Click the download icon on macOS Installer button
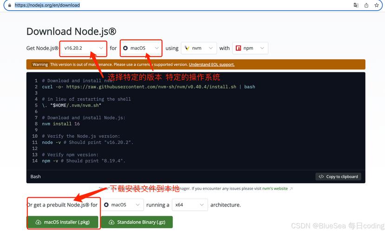 (38, 222)
